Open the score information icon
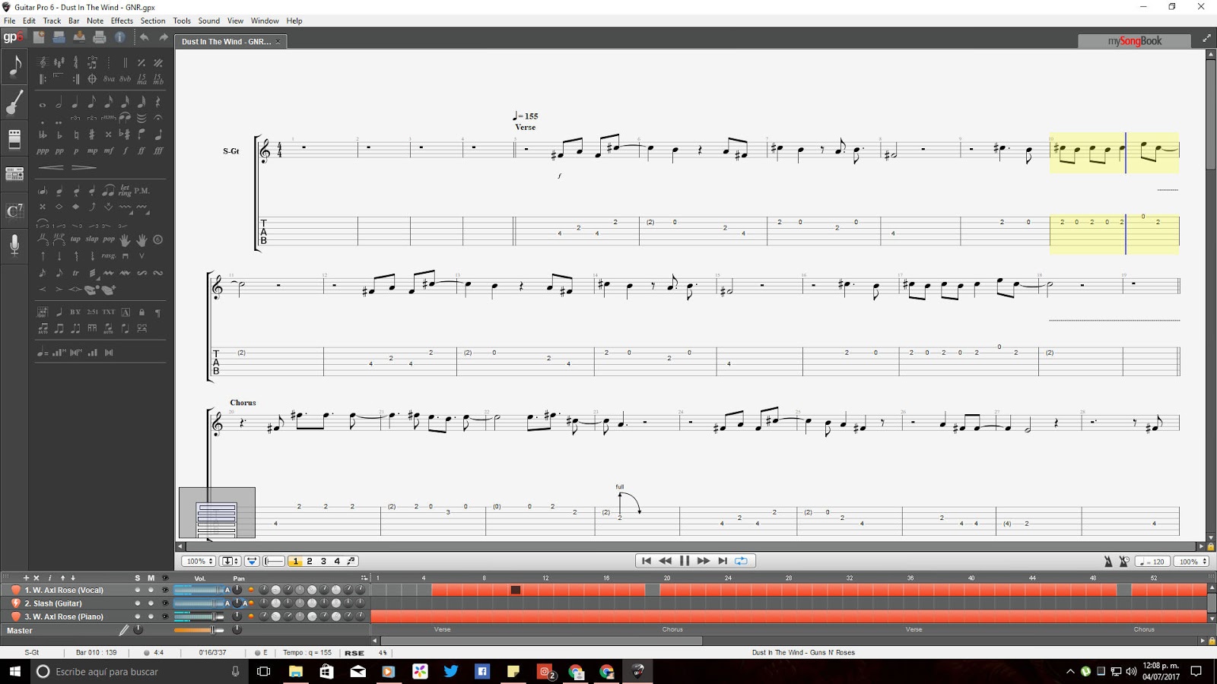Image resolution: width=1217 pixels, height=684 pixels. point(120,37)
